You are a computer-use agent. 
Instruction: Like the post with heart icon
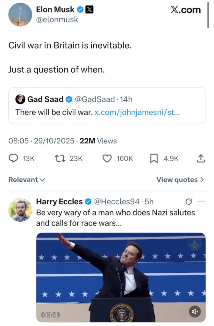pyautogui.click(x=107, y=158)
